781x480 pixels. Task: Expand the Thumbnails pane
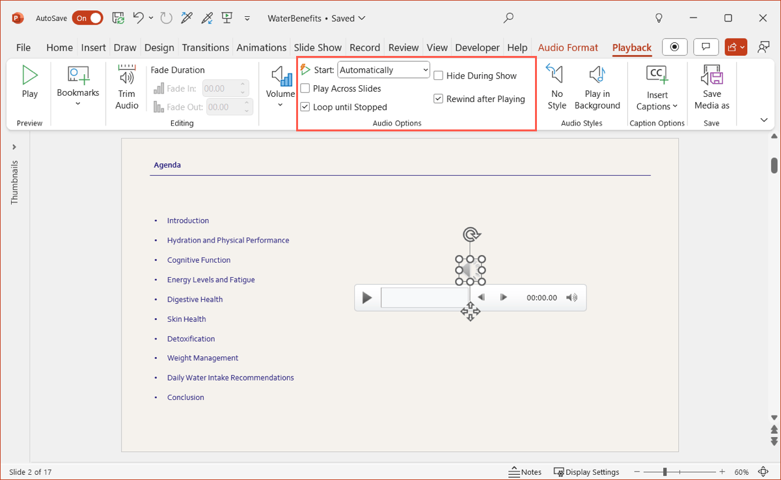point(14,147)
